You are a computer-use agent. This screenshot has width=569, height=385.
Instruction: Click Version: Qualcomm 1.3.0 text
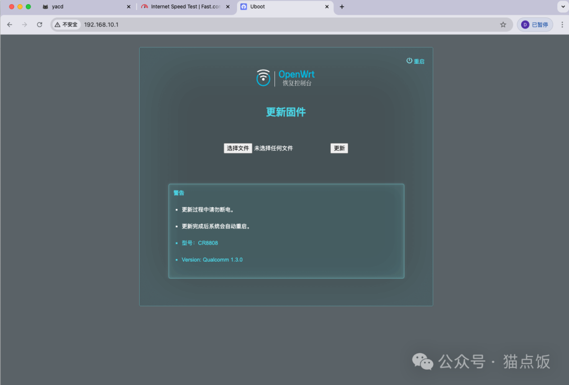coord(212,259)
